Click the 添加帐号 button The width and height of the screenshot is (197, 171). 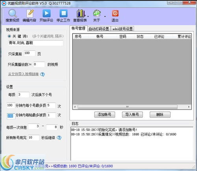click(104, 115)
